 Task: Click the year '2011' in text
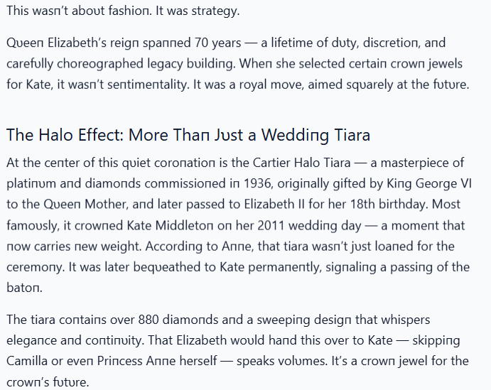tap(271, 225)
